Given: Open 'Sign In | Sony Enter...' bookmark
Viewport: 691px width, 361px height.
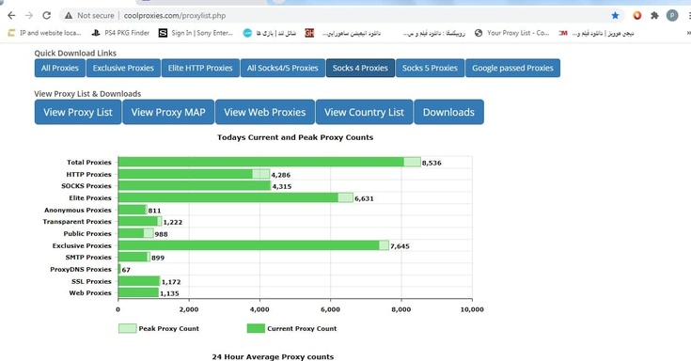Looking at the screenshot, I should (x=196, y=33).
